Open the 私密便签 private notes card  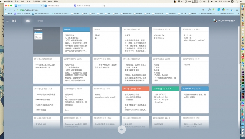tap(46, 41)
